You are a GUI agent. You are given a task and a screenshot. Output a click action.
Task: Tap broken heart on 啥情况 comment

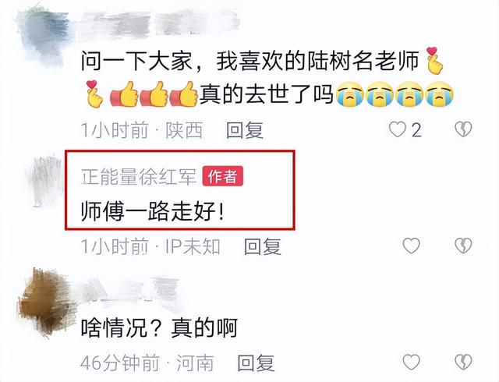point(463,362)
